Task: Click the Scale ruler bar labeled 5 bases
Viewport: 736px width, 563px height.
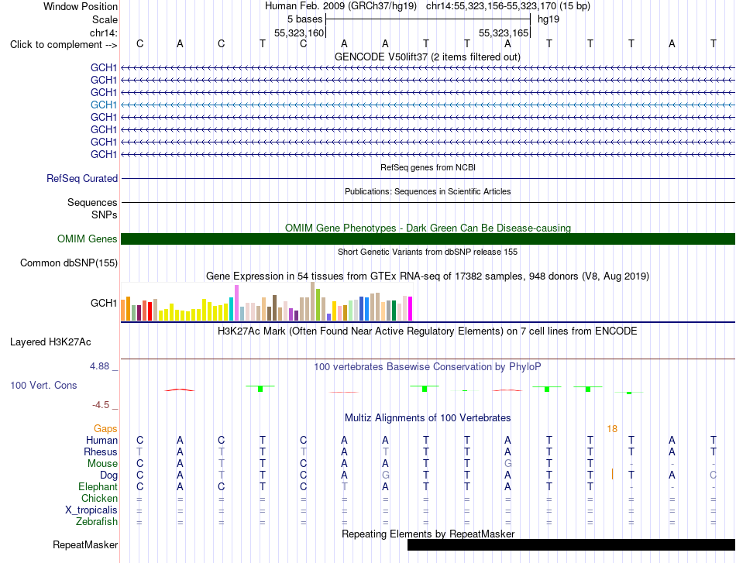Action: coord(428,19)
